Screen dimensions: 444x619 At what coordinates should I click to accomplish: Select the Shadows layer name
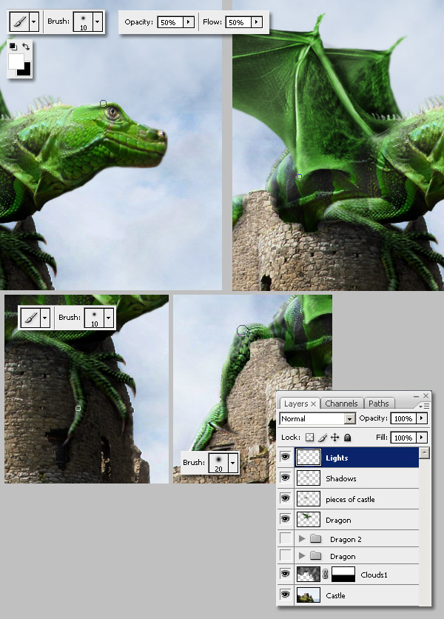click(341, 478)
